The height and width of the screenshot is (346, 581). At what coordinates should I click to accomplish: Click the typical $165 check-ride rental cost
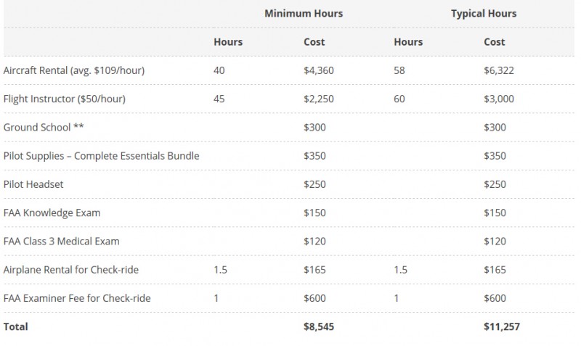click(x=495, y=270)
